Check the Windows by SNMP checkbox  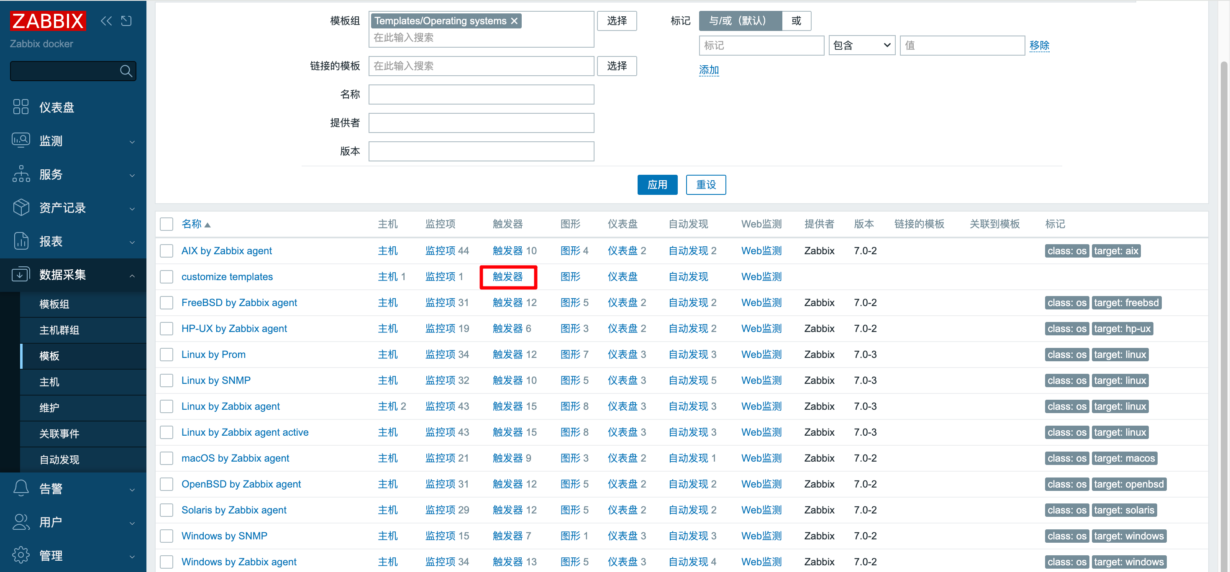point(166,536)
